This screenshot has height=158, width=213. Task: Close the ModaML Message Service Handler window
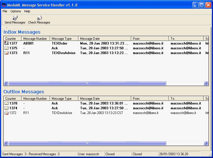point(209,5)
